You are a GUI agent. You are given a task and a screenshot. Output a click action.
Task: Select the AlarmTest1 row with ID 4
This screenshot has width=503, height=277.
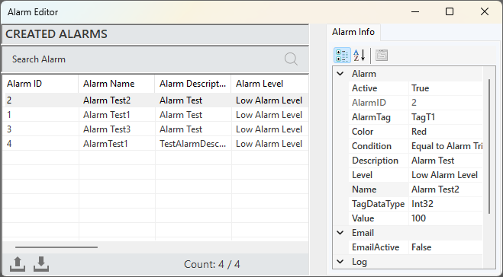(x=156, y=144)
